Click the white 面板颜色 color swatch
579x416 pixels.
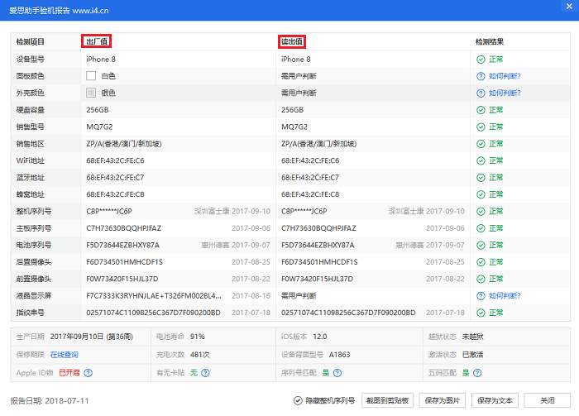coord(91,76)
